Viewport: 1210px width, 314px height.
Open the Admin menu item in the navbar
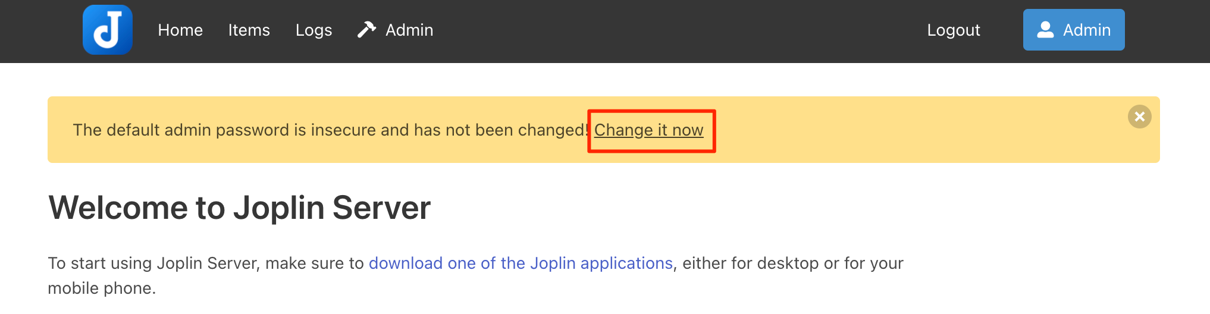click(409, 30)
